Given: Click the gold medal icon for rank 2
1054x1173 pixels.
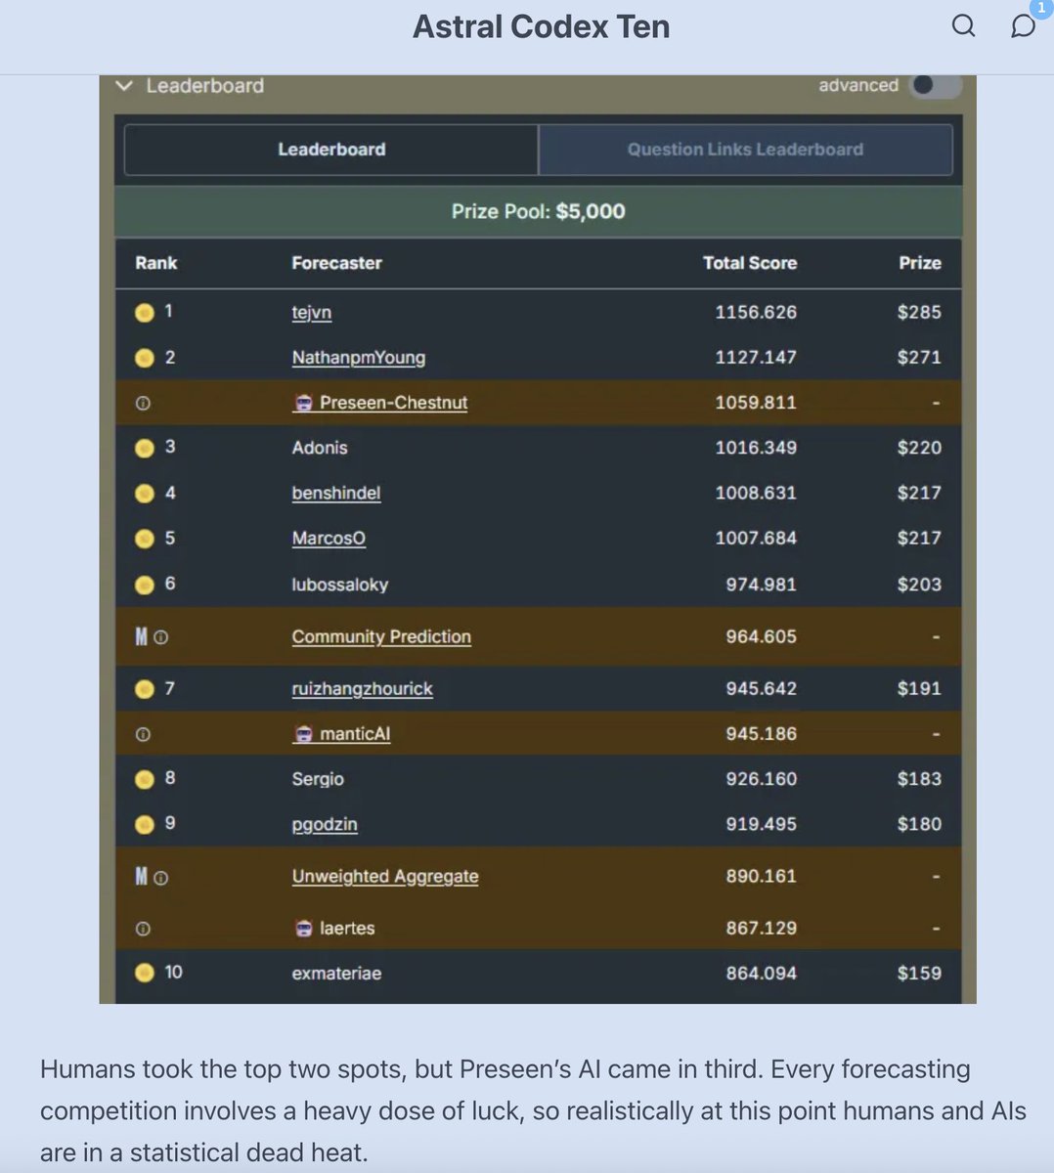Looking at the screenshot, I should click(x=144, y=358).
